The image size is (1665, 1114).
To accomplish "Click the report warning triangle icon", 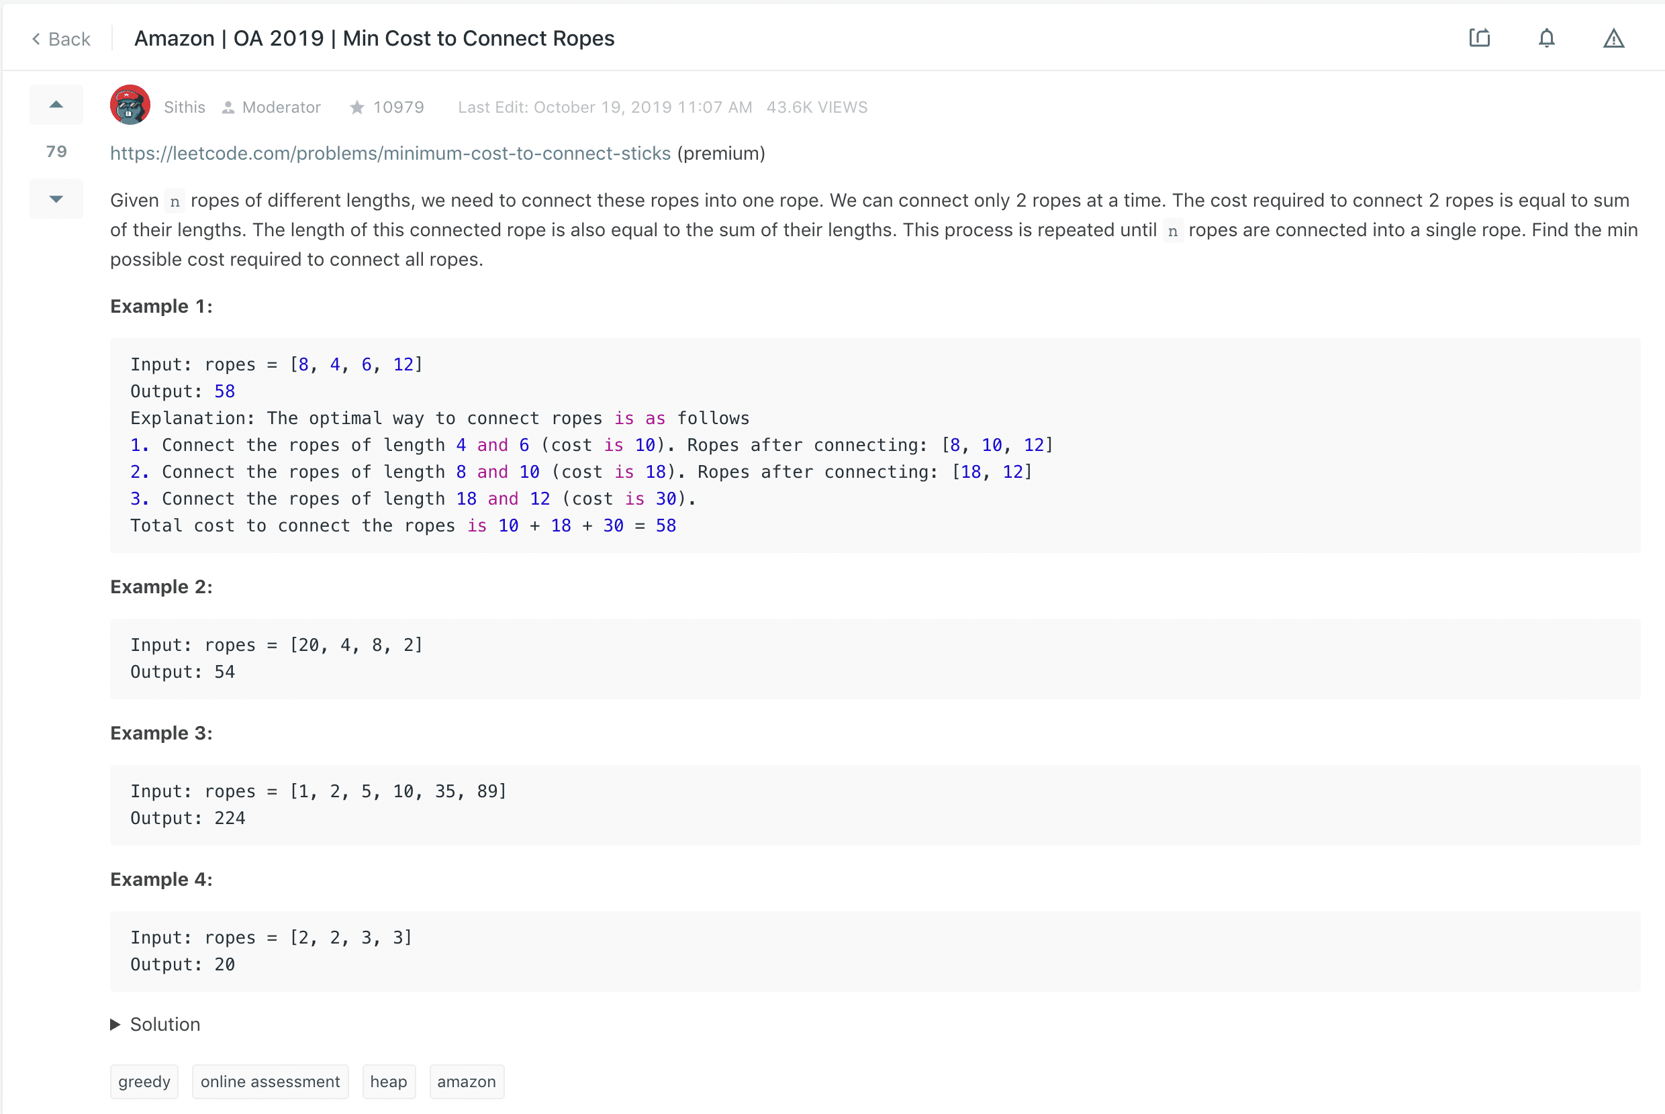I will (x=1613, y=38).
